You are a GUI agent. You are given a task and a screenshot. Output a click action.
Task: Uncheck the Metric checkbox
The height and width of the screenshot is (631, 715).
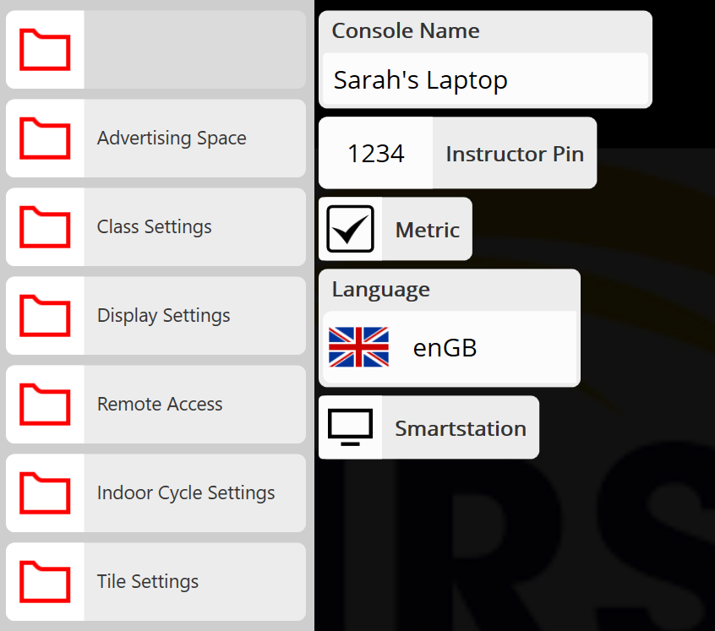click(349, 228)
